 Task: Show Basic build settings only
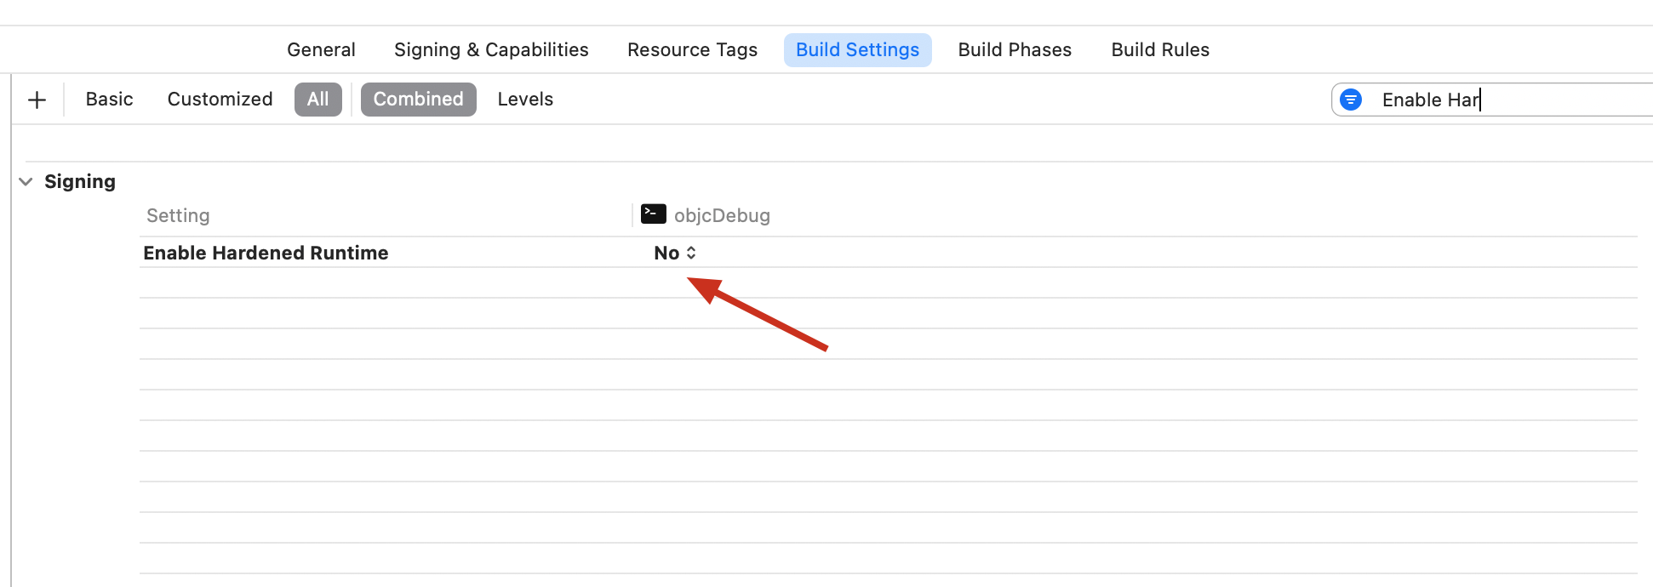click(x=109, y=100)
